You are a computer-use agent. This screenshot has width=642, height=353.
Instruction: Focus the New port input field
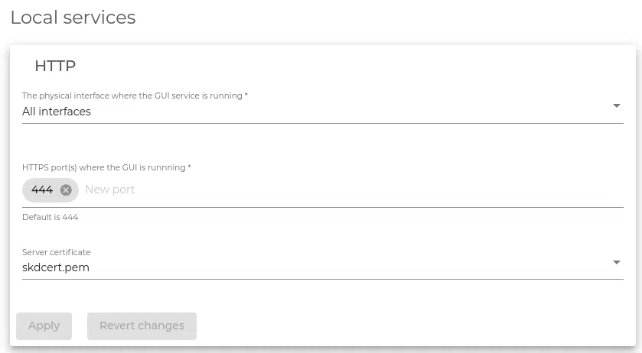click(x=230, y=189)
